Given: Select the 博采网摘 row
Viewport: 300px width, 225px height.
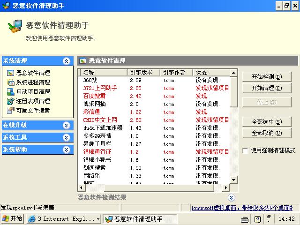Looking at the screenshot, I should [154, 104].
